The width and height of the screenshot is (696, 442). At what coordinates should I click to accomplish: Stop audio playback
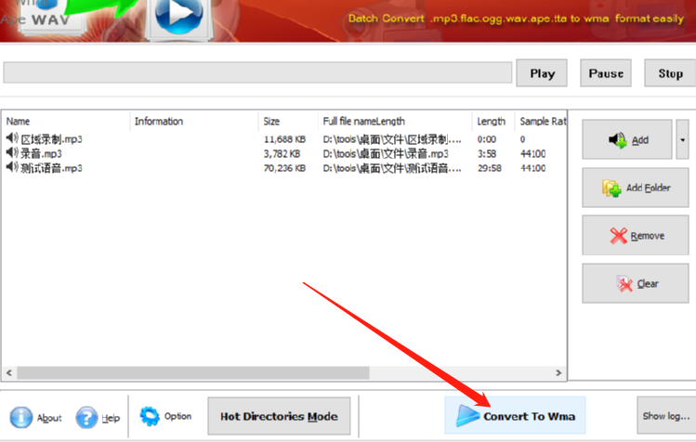pos(670,73)
